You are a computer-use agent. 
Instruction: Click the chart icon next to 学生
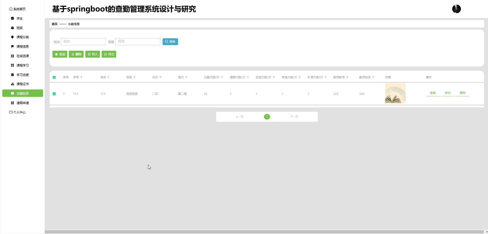[12, 18]
